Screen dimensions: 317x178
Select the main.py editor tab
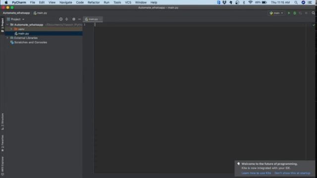click(x=93, y=19)
